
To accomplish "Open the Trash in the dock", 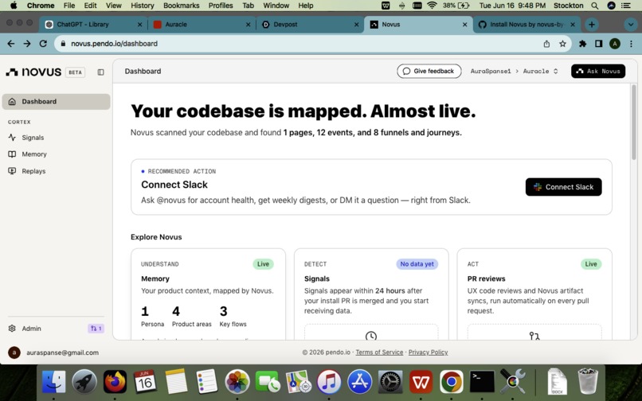I will click(588, 382).
